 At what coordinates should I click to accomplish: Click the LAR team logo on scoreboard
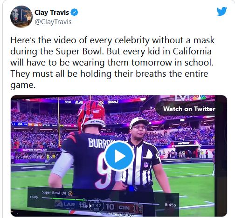(59, 205)
